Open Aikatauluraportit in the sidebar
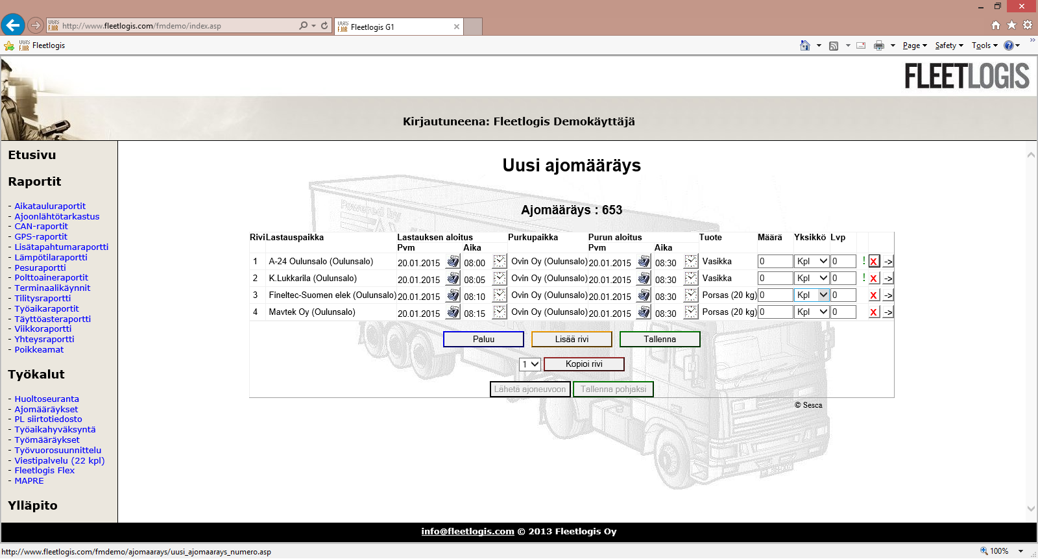This screenshot has width=1038, height=559. click(x=50, y=206)
